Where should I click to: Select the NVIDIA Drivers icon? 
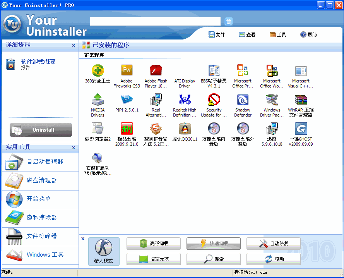(98, 100)
